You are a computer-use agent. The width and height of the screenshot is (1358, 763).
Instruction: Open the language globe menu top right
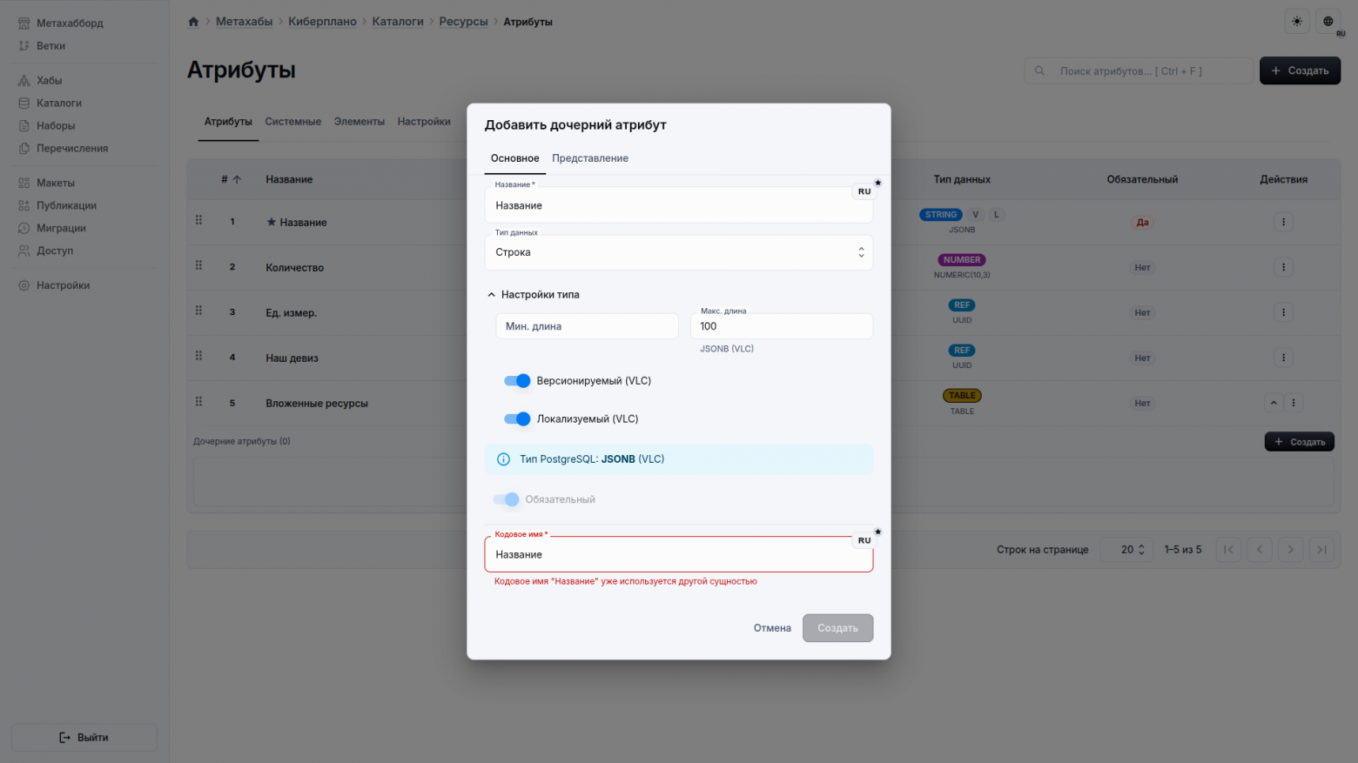click(x=1328, y=21)
